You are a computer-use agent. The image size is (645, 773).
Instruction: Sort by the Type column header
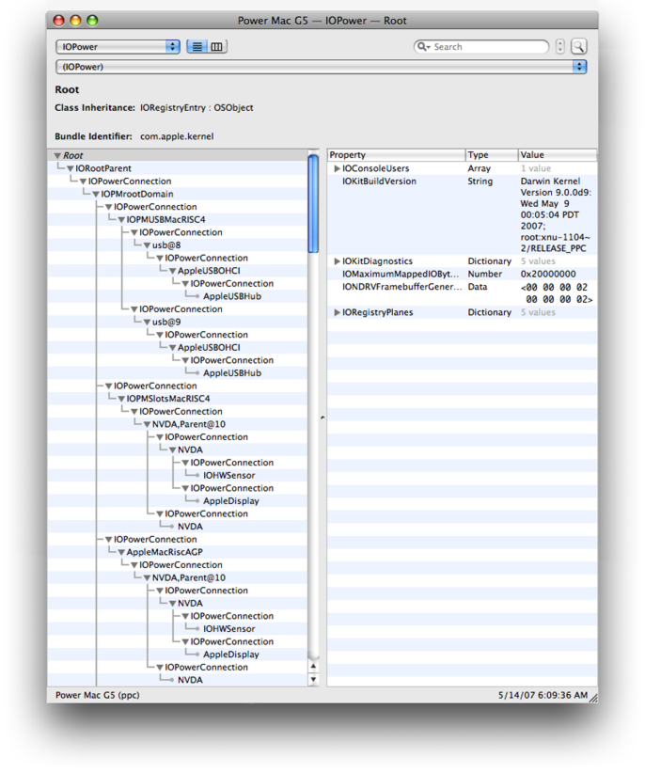(491, 155)
